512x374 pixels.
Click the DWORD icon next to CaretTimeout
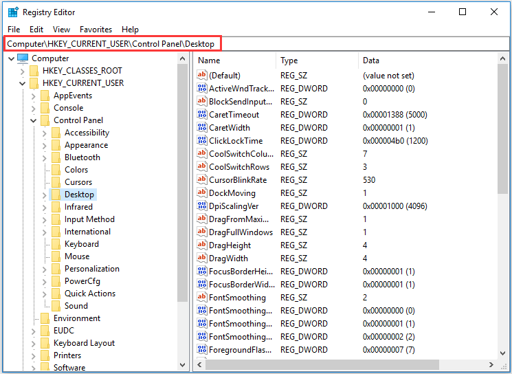(202, 114)
